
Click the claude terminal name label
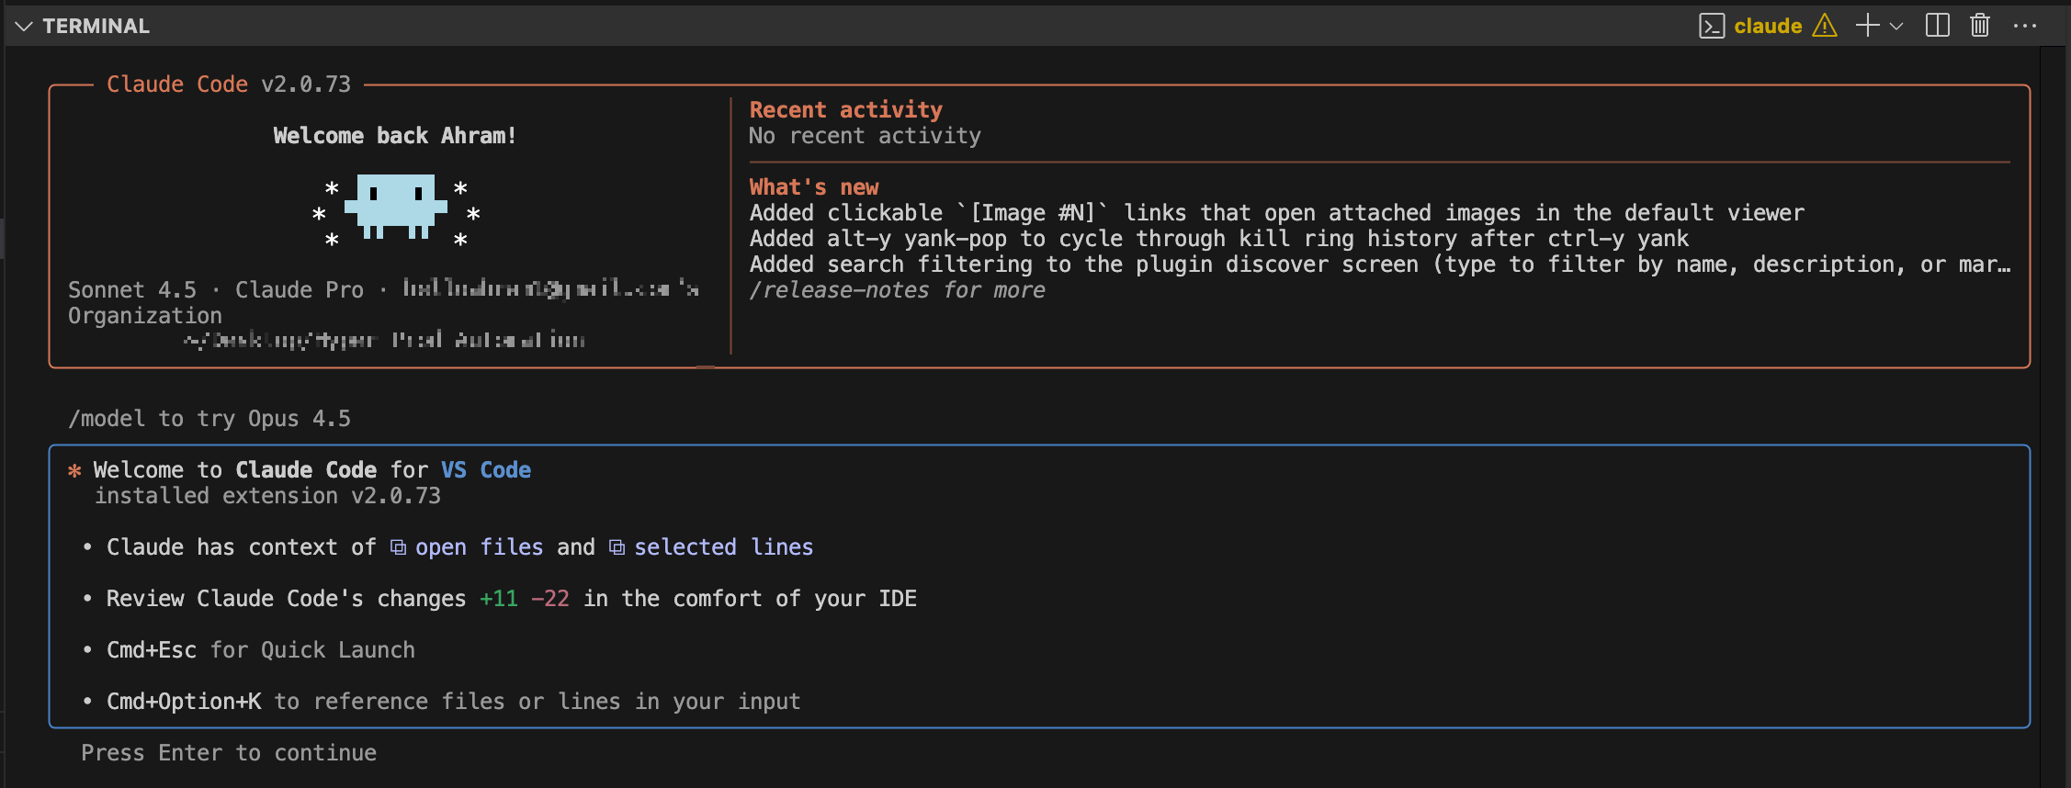[x=1768, y=26]
